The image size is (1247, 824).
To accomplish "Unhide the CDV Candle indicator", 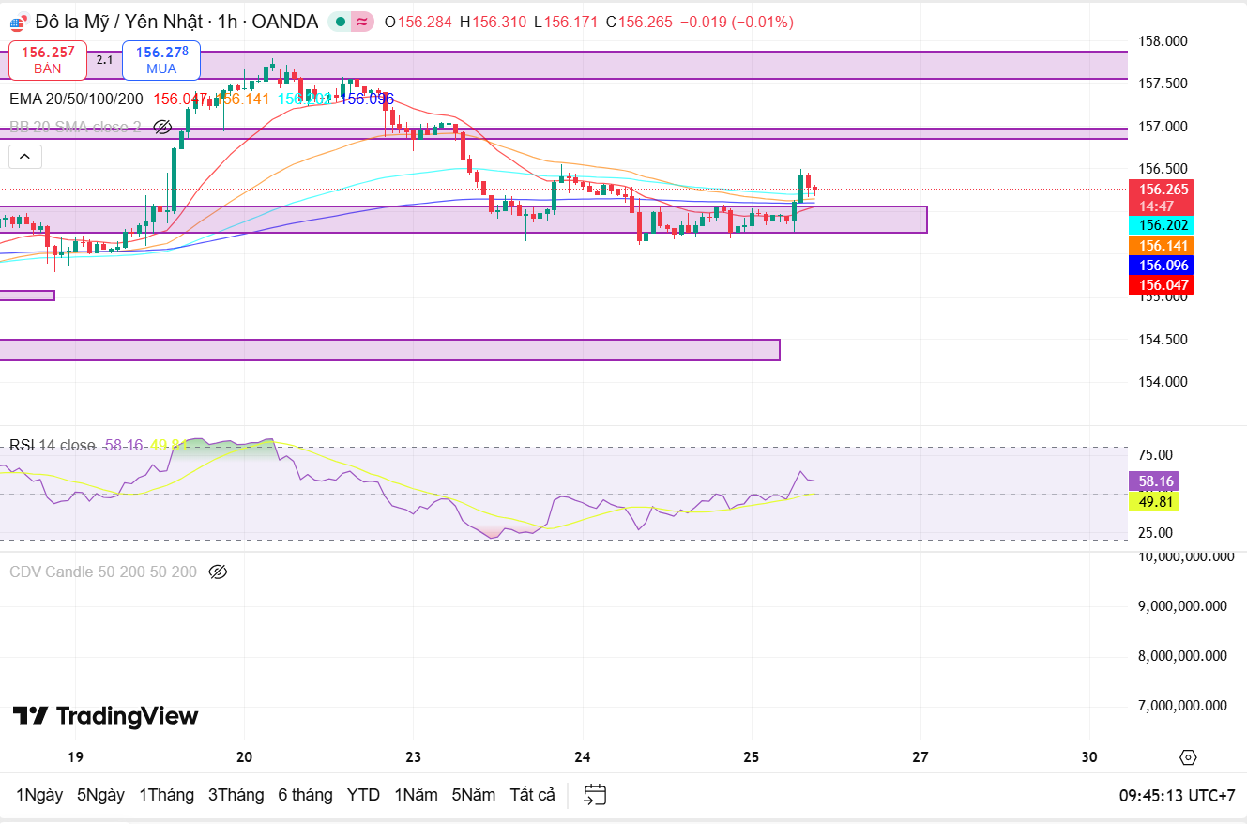I will point(219,572).
